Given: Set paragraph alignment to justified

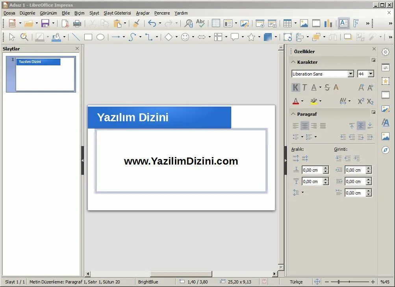Looking at the screenshot, I should pos(323,126).
